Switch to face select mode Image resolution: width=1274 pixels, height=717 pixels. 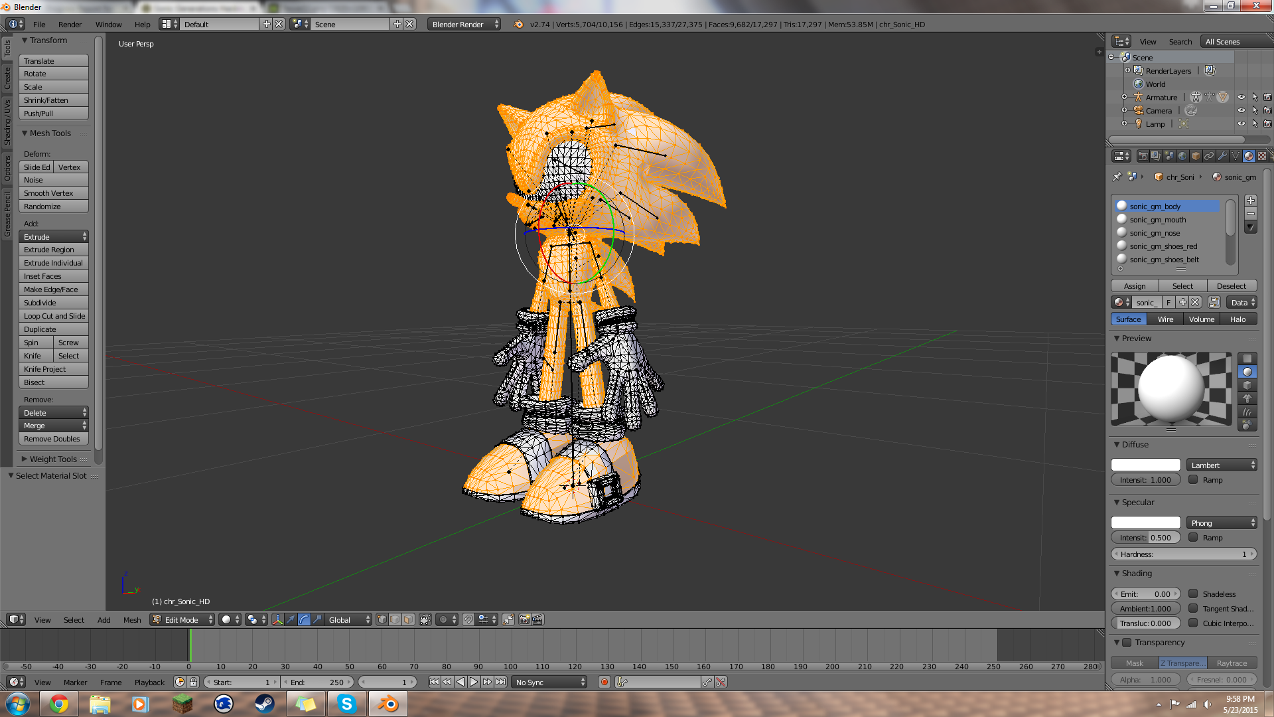point(409,619)
